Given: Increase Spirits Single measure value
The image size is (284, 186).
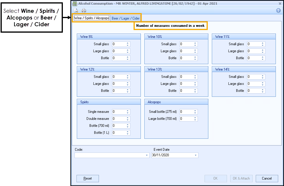Looking at the screenshot, I should pyautogui.click(x=128, y=111).
